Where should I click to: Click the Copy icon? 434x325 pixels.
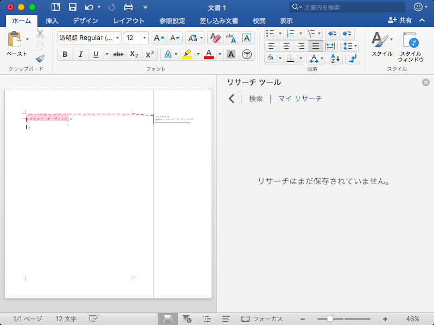coord(40,46)
